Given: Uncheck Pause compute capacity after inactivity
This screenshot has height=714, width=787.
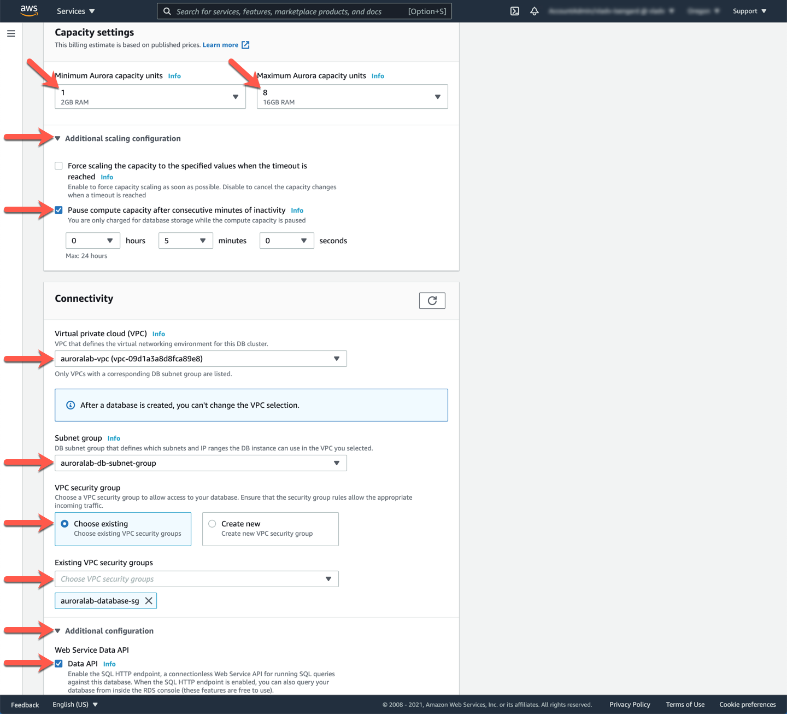Looking at the screenshot, I should pyautogui.click(x=58, y=210).
